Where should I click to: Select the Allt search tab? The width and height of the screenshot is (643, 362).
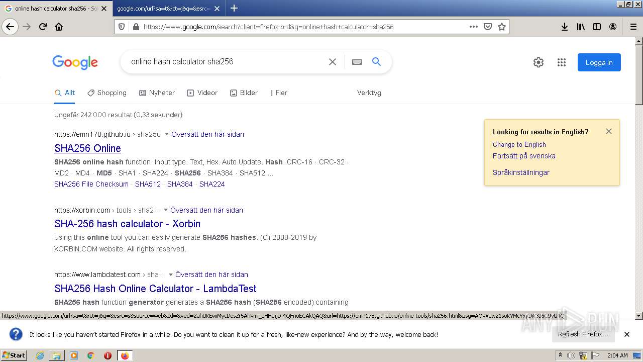[65, 93]
